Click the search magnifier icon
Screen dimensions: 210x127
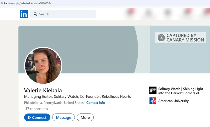click(35, 14)
